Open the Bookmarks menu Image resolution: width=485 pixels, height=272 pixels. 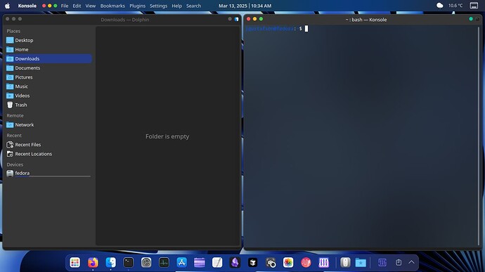click(x=112, y=6)
